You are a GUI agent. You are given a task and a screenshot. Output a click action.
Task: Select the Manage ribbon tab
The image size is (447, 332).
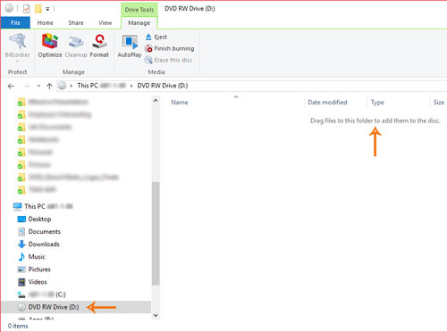pos(139,23)
